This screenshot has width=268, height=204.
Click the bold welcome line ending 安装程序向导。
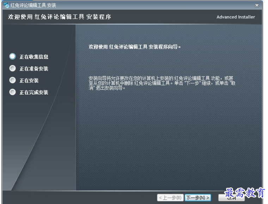pyautogui.click(x=135, y=47)
